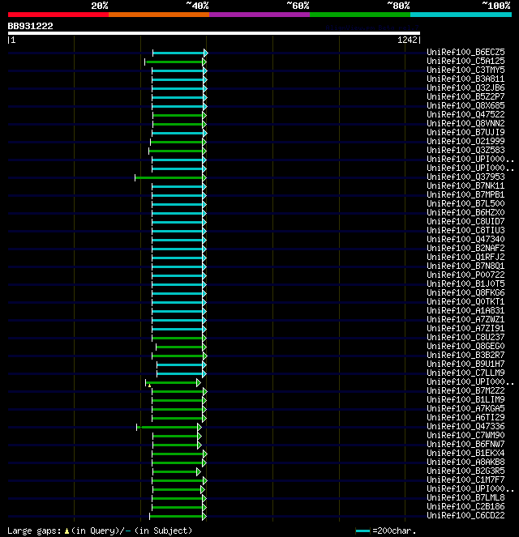Image resolution: width=519 pixels, height=537 pixels.
Task: Click the UniRef100_C8U237 label
Action: [465, 337]
